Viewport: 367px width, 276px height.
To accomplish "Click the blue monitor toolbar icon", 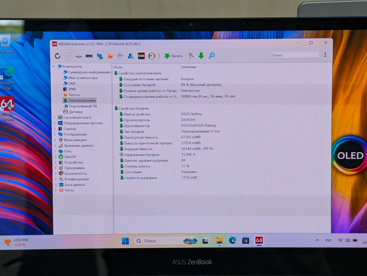I will 100,56.
